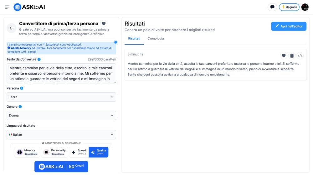The width and height of the screenshot is (313, 176).
Task: Toggle the Personality setting
Action: (54, 152)
